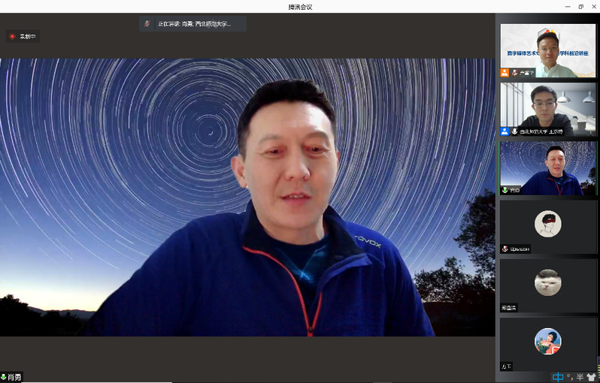The image size is (600, 383).
Task: Click the flower portrait avatar in the last tile
Action: 547,341
